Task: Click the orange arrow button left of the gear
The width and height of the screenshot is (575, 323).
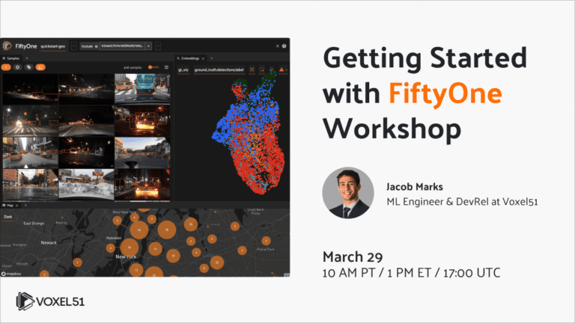Action: pos(6,67)
